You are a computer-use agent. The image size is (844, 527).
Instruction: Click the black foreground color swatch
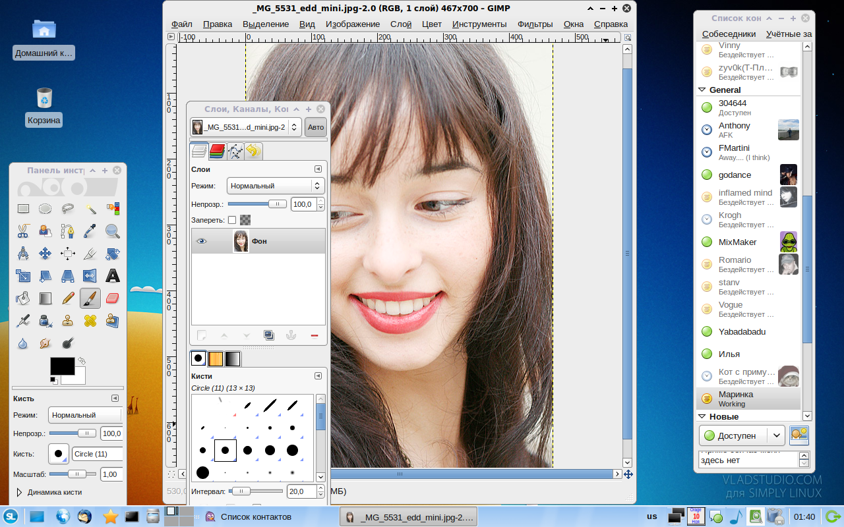click(61, 366)
